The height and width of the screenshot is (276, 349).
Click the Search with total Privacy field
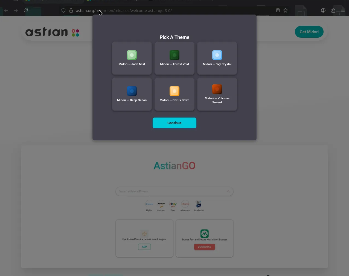point(174,191)
